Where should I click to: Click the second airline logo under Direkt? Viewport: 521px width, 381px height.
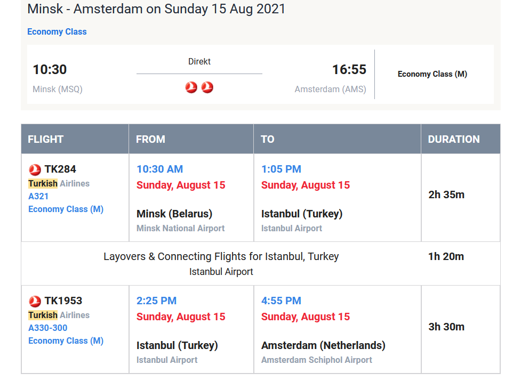(x=207, y=87)
